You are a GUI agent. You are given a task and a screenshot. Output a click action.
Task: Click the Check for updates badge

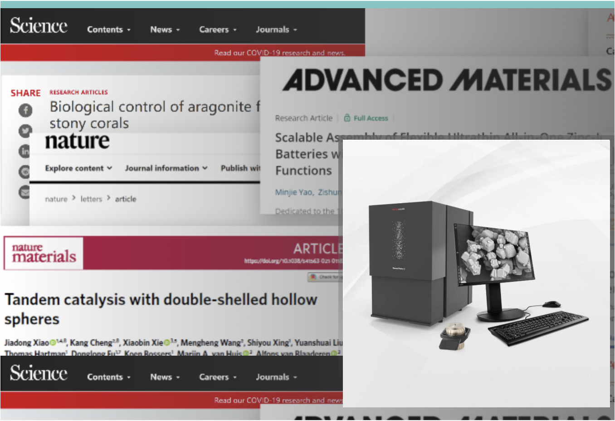pyautogui.click(x=325, y=277)
